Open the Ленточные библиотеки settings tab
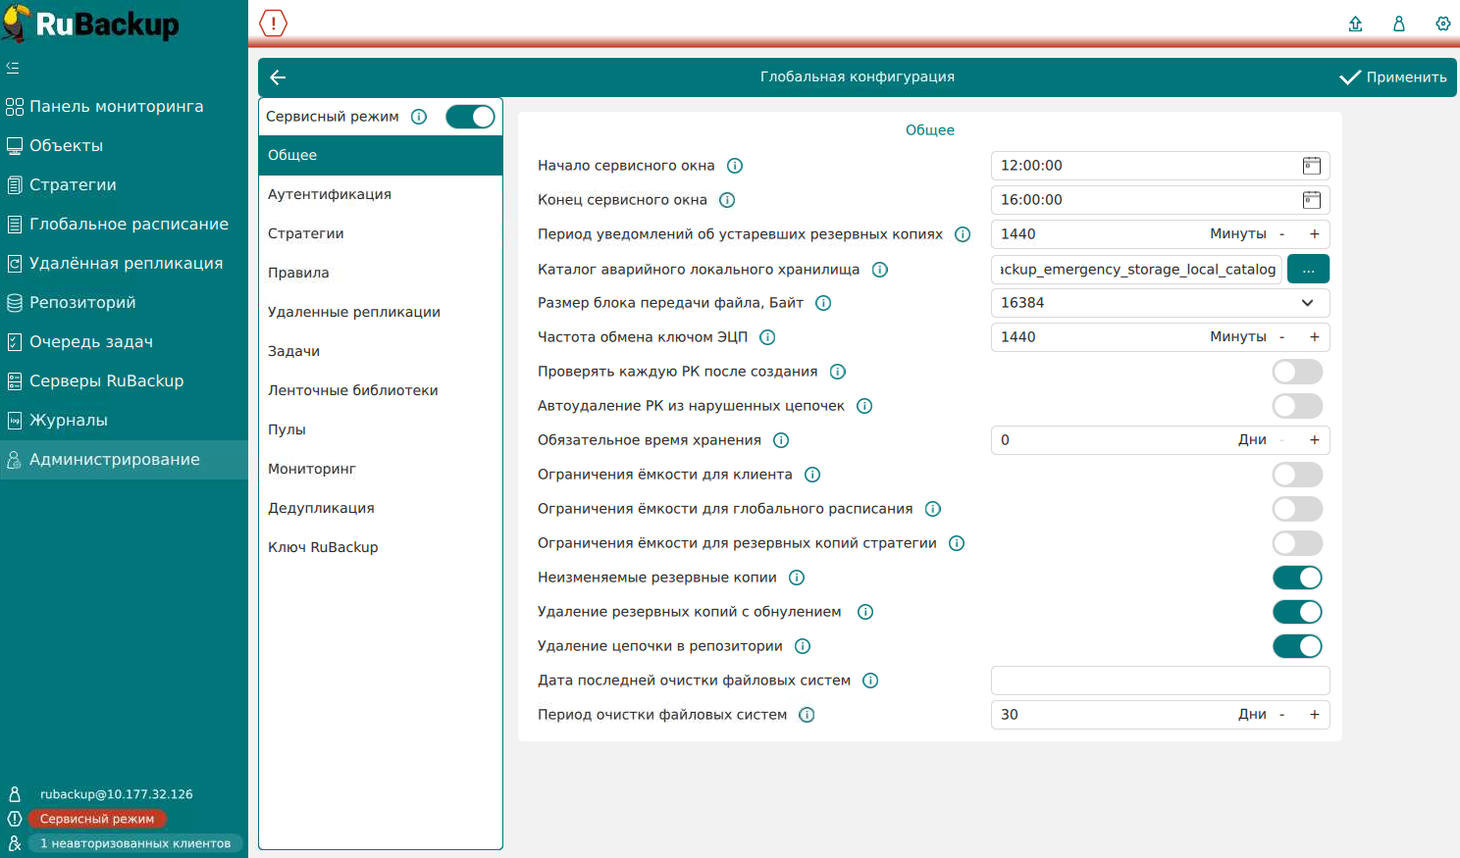Screen dimensions: 1460x858 [381, 391]
